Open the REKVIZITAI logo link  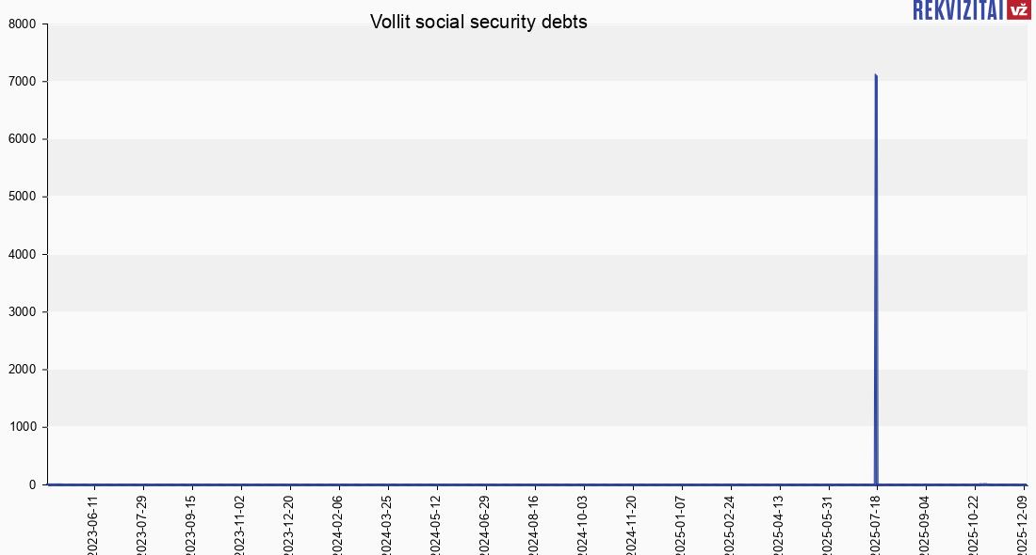coord(956,10)
